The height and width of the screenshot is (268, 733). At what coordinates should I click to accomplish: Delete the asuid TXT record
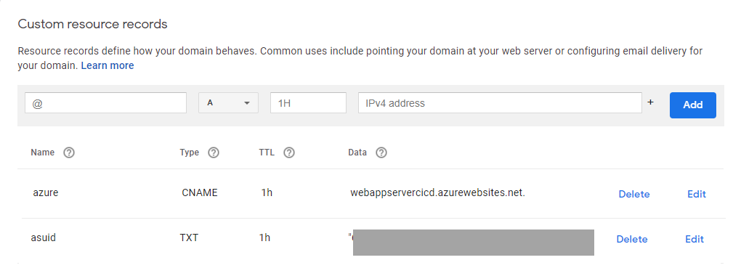[x=632, y=239]
